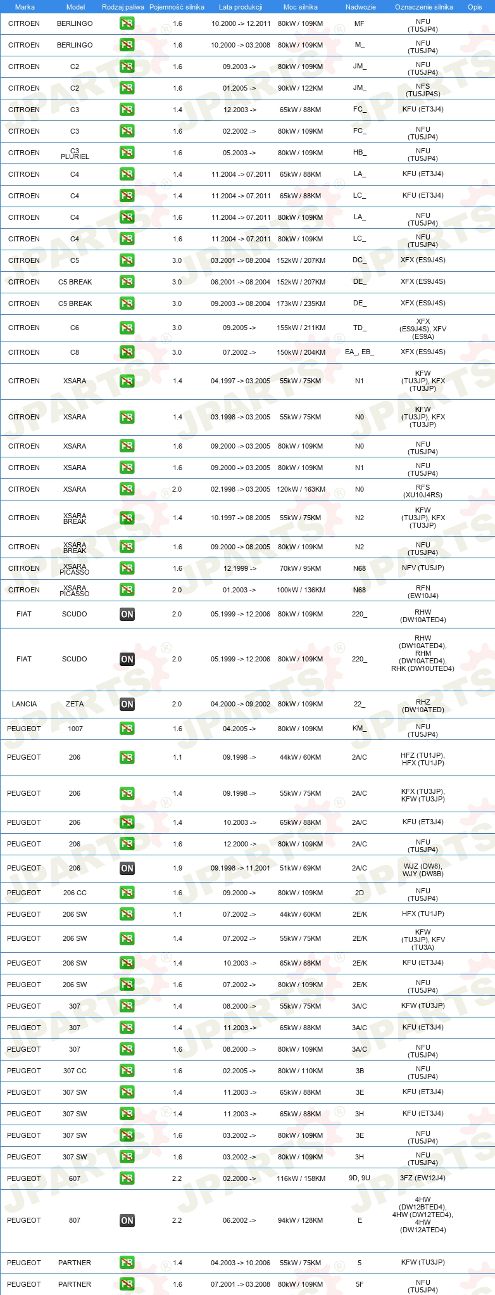Click petrol icon in Peugeot 607 row
This screenshot has width=495, height=1295.
pos(127,1178)
